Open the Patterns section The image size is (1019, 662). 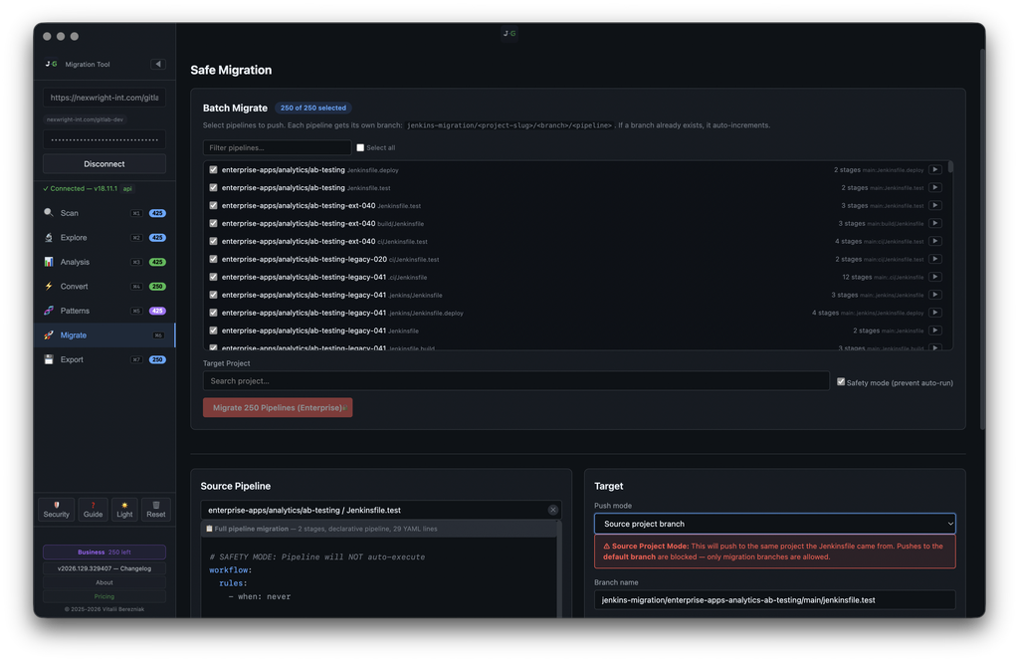point(103,311)
